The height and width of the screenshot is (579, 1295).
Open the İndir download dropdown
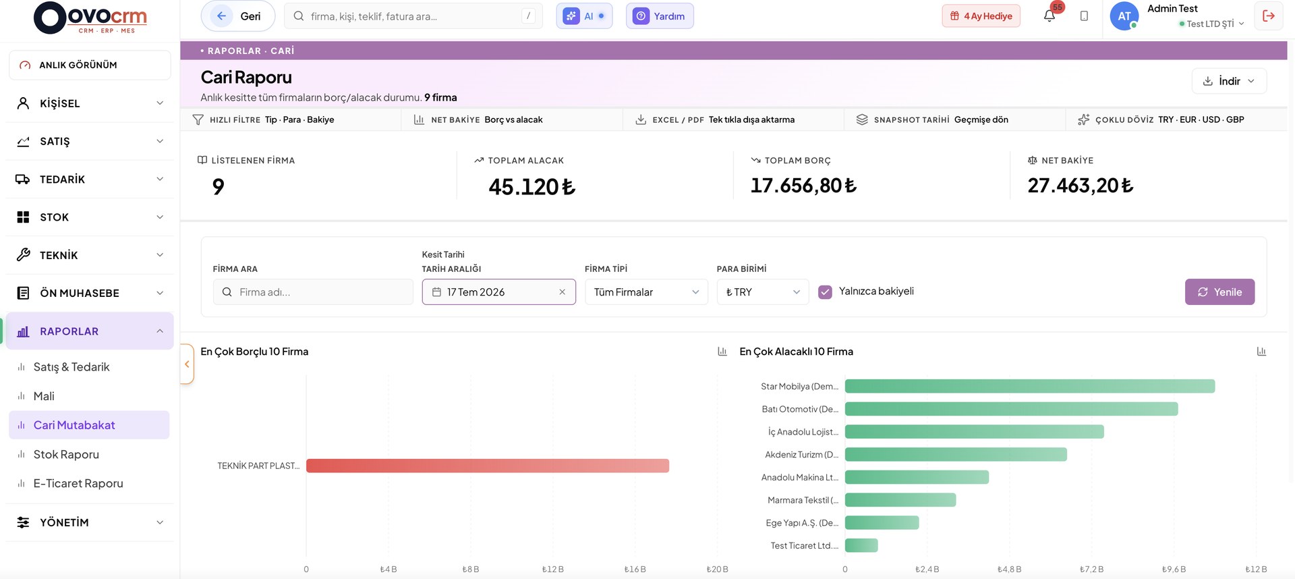click(1229, 81)
